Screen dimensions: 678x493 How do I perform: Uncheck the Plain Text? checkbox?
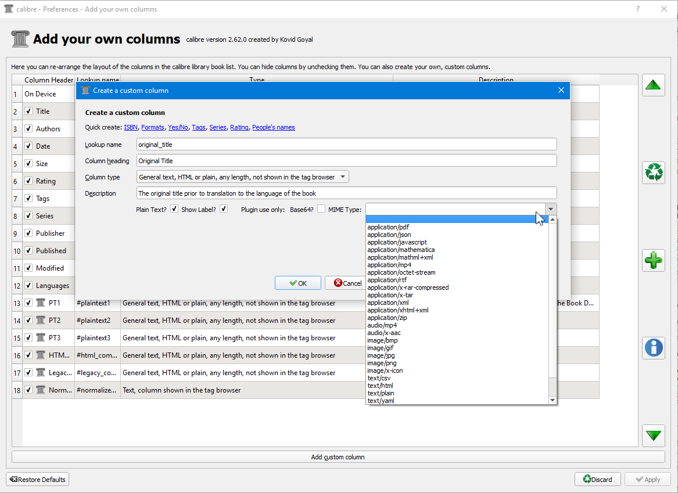click(174, 209)
